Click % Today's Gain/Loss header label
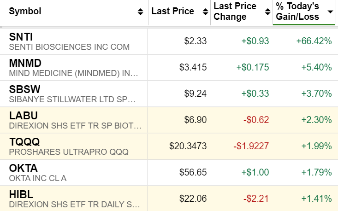The height and width of the screenshot is (211, 338). tap(297, 12)
